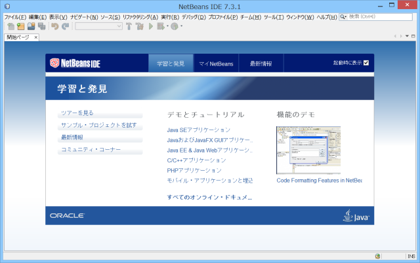Open the ソース(S) menu
Image resolution: width=420 pixels, height=263 pixels.
pyautogui.click(x=110, y=17)
